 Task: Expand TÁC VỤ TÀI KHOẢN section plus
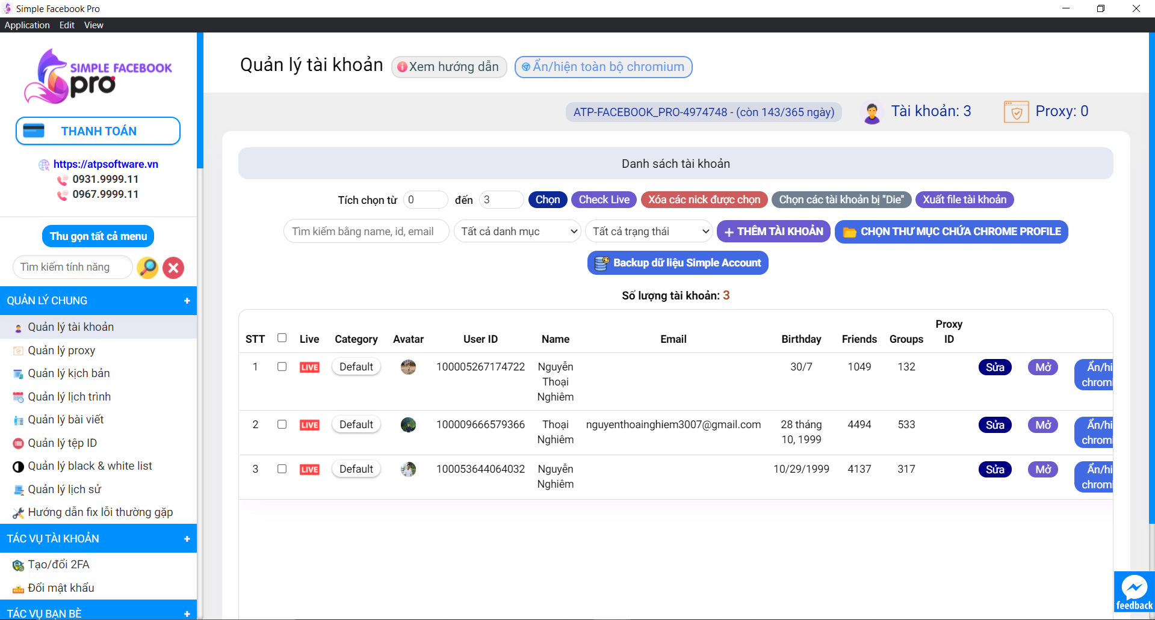pos(187,539)
